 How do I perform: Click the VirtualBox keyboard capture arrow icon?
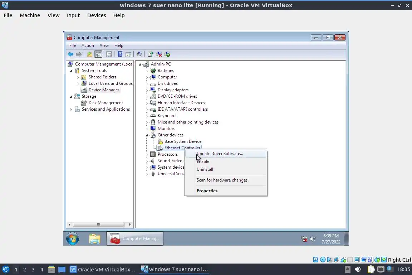pyautogui.click(x=384, y=260)
